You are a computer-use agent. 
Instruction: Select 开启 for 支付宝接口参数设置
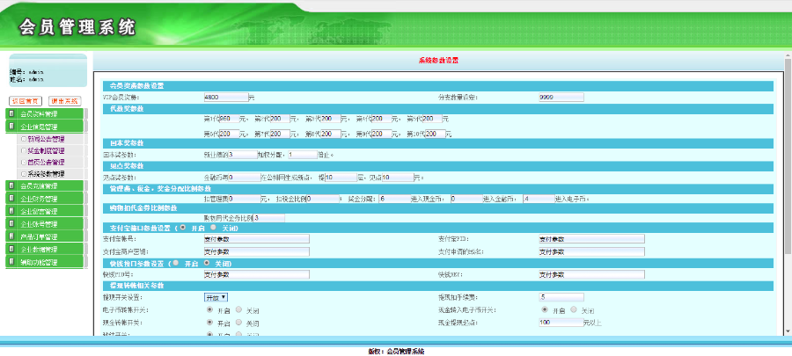182,227
